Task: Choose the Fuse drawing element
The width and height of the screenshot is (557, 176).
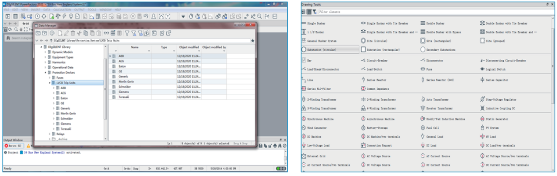Action: (426, 69)
